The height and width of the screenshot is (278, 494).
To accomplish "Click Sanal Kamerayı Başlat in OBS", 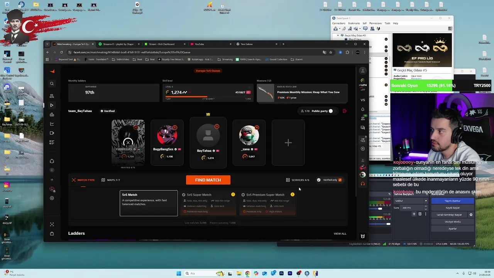I will pyautogui.click(x=449, y=215).
